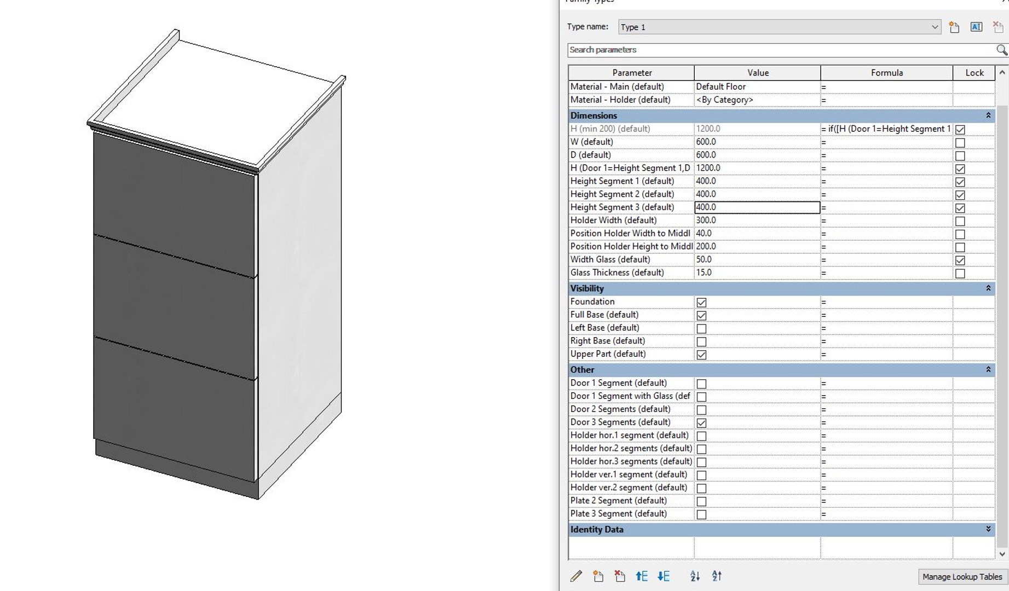The width and height of the screenshot is (1009, 591).
Task: Toggle lock for Glass Thickness row
Action: pyautogui.click(x=960, y=274)
